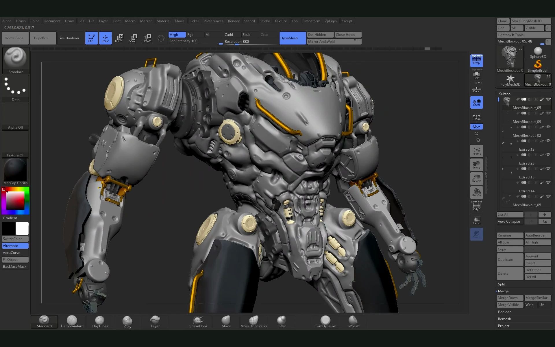555x347 pixels.
Task: Open the Lightbox Tools expander
Action: click(x=523, y=35)
